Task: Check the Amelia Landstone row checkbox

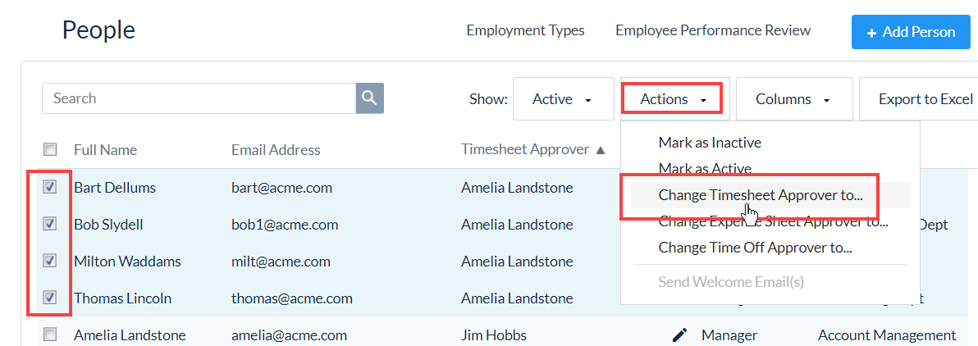Action: pyautogui.click(x=50, y=335)
